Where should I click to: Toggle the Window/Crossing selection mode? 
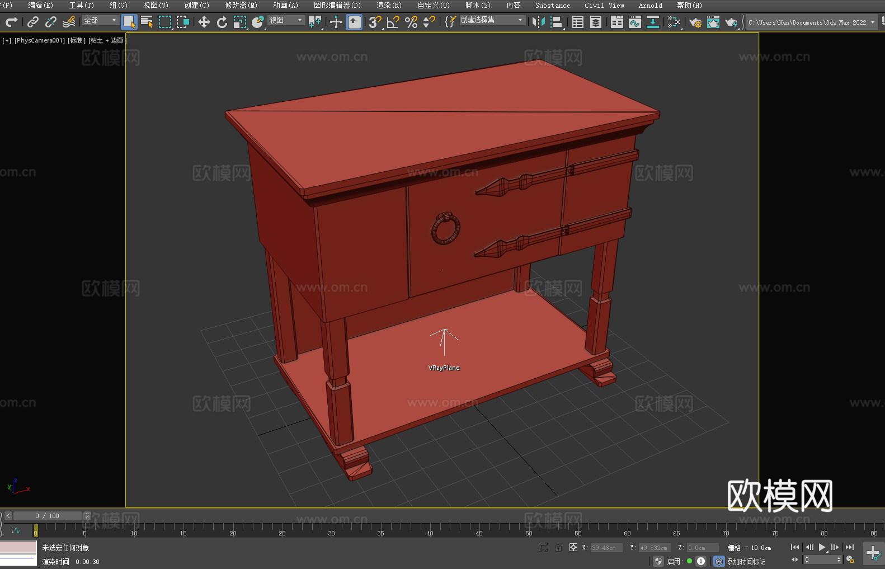pyautogui.click(x=183, y=22)
